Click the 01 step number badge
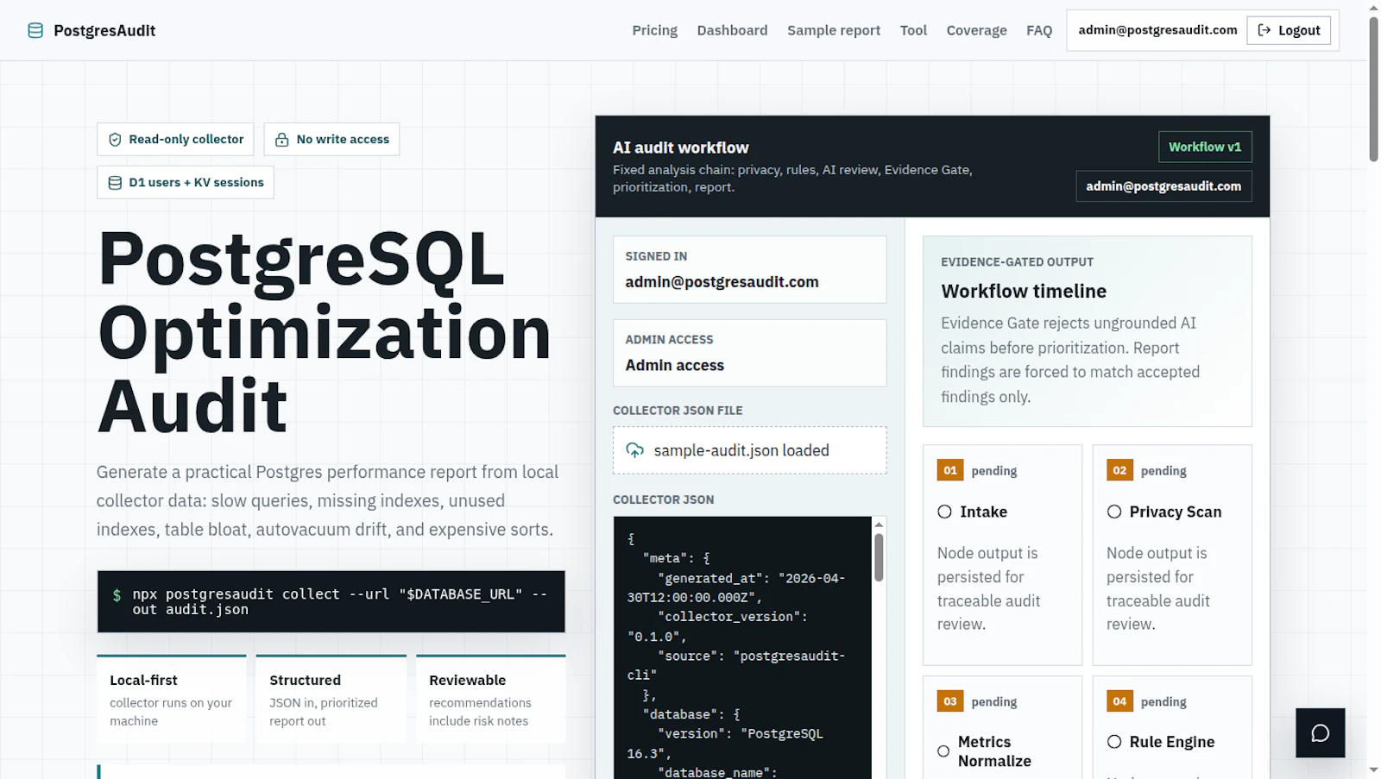Screen dimensions: 1381x779 [x=950, y=470]
